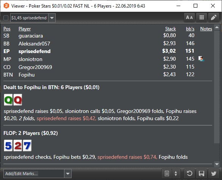Click the 'Dealt to Fopihu in BTN' heading
Screen dimensions: 222x180
coord(52,87)
